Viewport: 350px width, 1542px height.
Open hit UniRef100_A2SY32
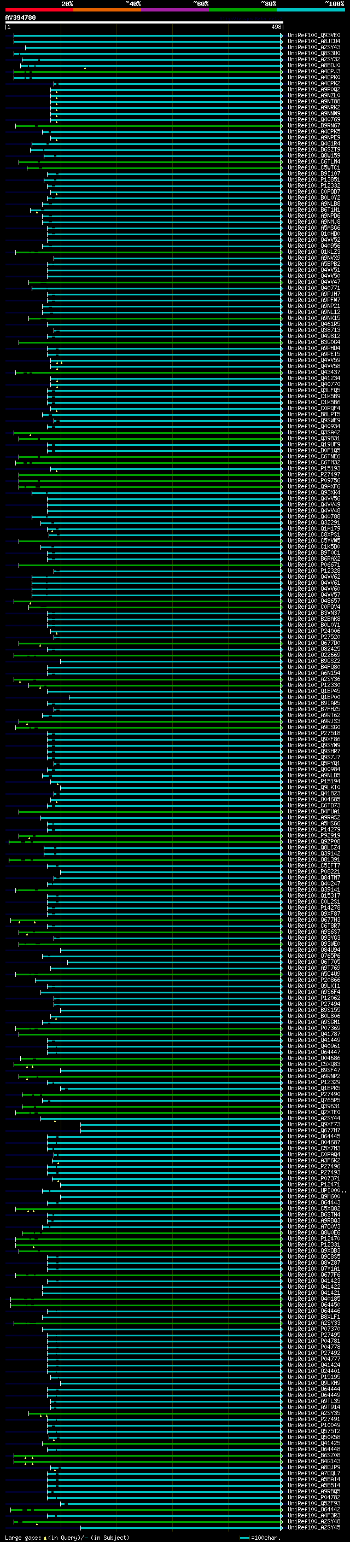[x=314, y=59]
